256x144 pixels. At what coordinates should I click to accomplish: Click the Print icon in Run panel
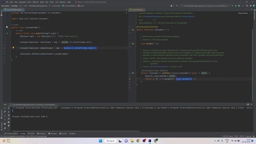tap(9, 122)
